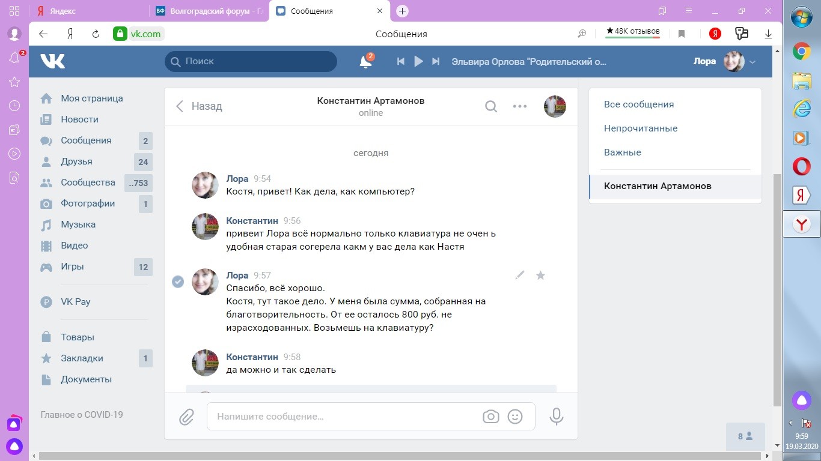Open the camera photo attachment icon
The height and width of the screenshot is (461, 821).
pyautogui.click(x=491, y=417)
